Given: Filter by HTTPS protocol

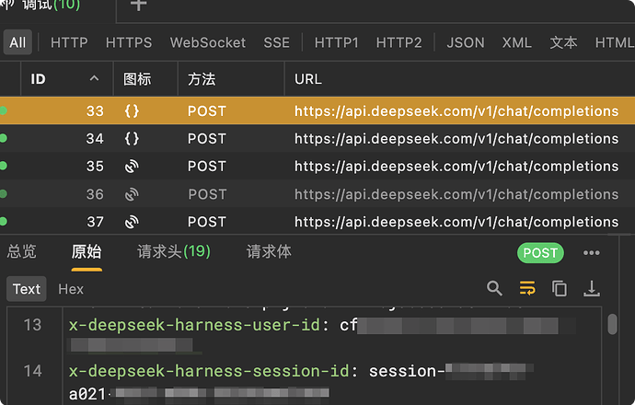Looking at the screenshot, I should (x=129, y=42).
